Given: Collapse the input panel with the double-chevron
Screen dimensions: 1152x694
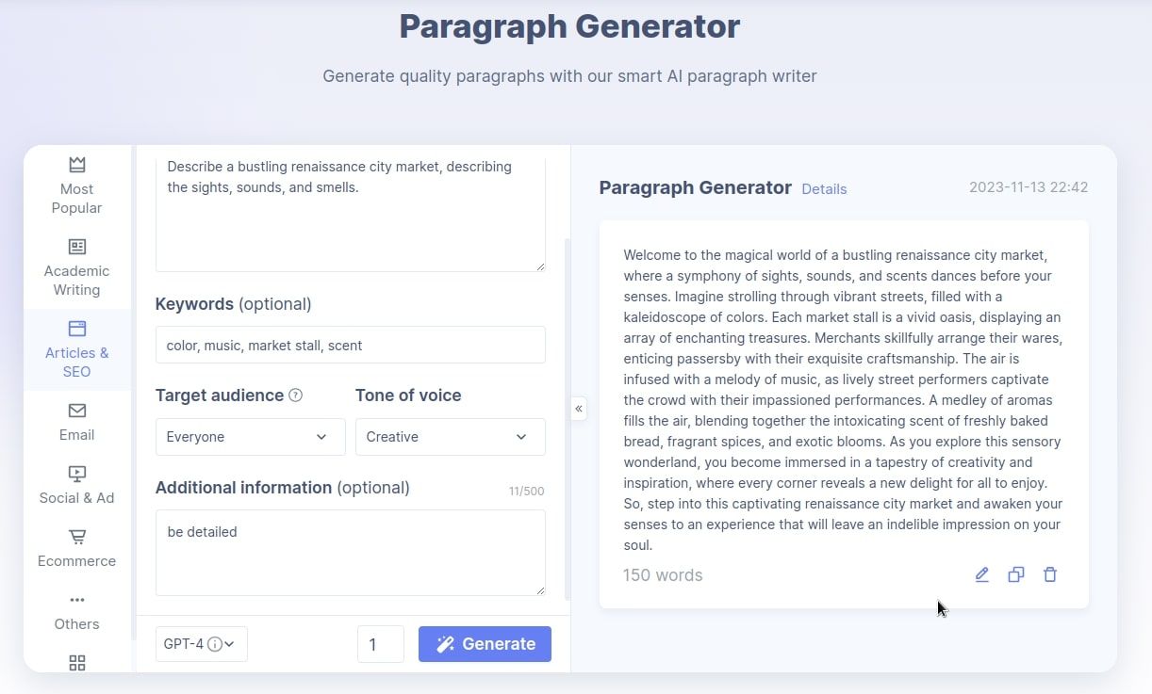Looking at the screenshot, I should (x=579, y=409).
